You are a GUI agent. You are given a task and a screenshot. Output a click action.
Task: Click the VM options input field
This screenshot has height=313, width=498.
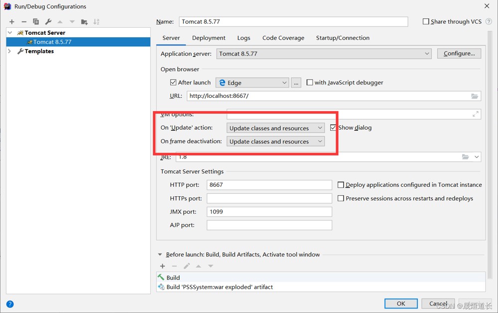point(354,114)
